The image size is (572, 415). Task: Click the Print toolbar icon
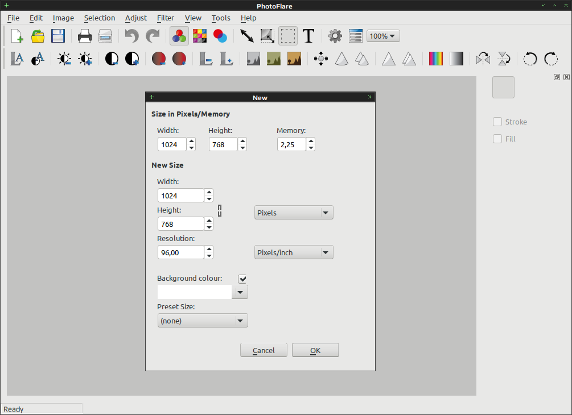85,36
